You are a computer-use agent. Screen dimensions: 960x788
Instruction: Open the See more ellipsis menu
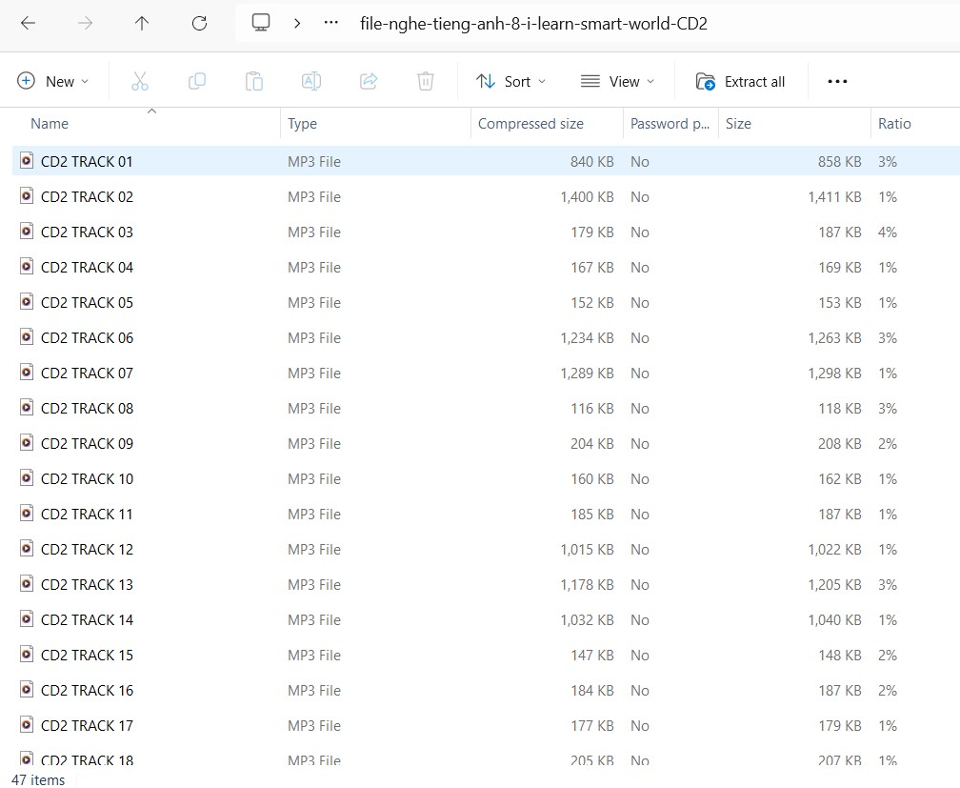coord(837,81)
